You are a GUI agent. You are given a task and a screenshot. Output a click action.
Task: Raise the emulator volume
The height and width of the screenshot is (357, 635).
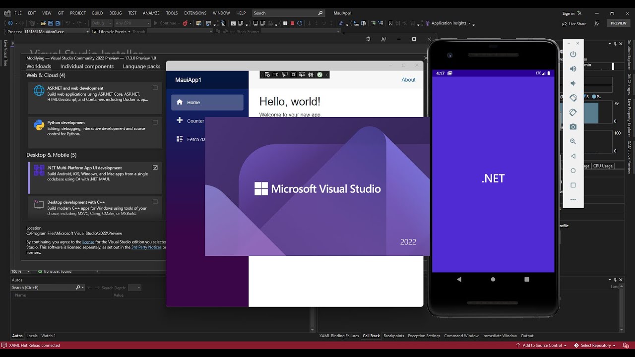pos(573,68)
